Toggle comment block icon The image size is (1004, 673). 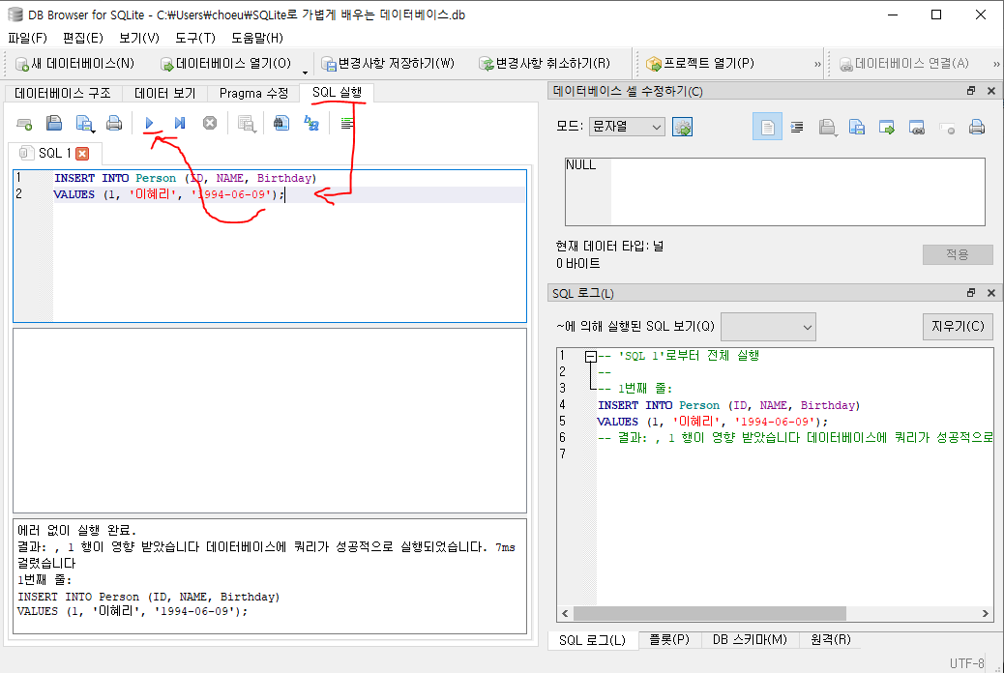[x=346, y=123]
